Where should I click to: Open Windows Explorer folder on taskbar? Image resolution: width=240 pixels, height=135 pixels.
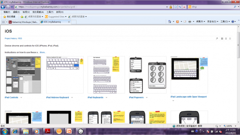[x=25, y=131]
